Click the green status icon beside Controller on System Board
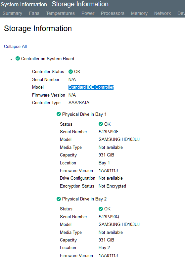 click(18, 59)
